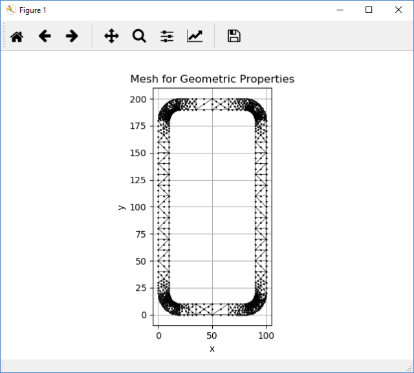
Task: Open the edit axis parameters dialog
Action: tap(195, 36)
